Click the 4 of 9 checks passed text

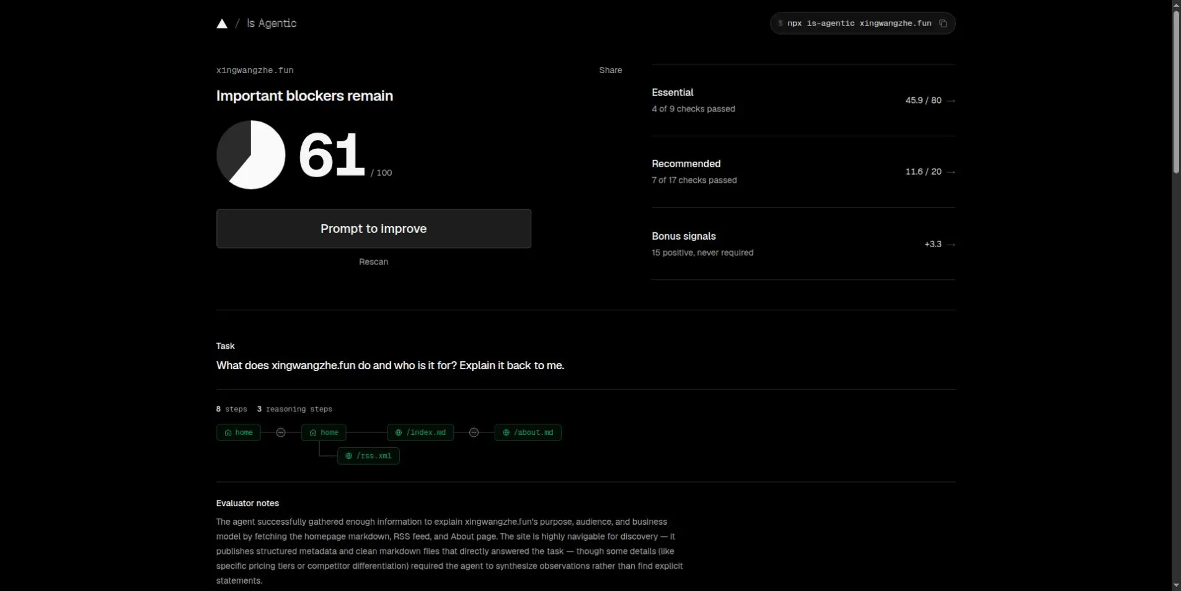coord(693,109)
